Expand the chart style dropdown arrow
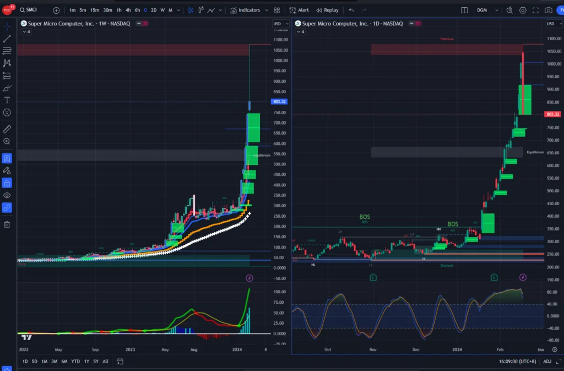This screenshot has height=371, width=564. (x=220, y=10)
